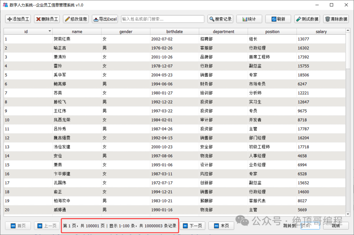
Task: Click salary value 5669
Action: click(321, 210)
